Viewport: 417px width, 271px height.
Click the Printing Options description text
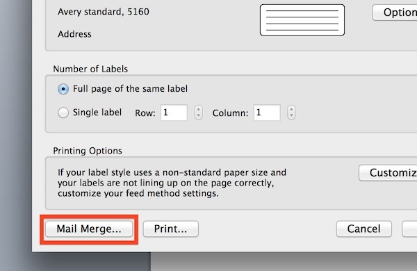(x=172, y=183)
